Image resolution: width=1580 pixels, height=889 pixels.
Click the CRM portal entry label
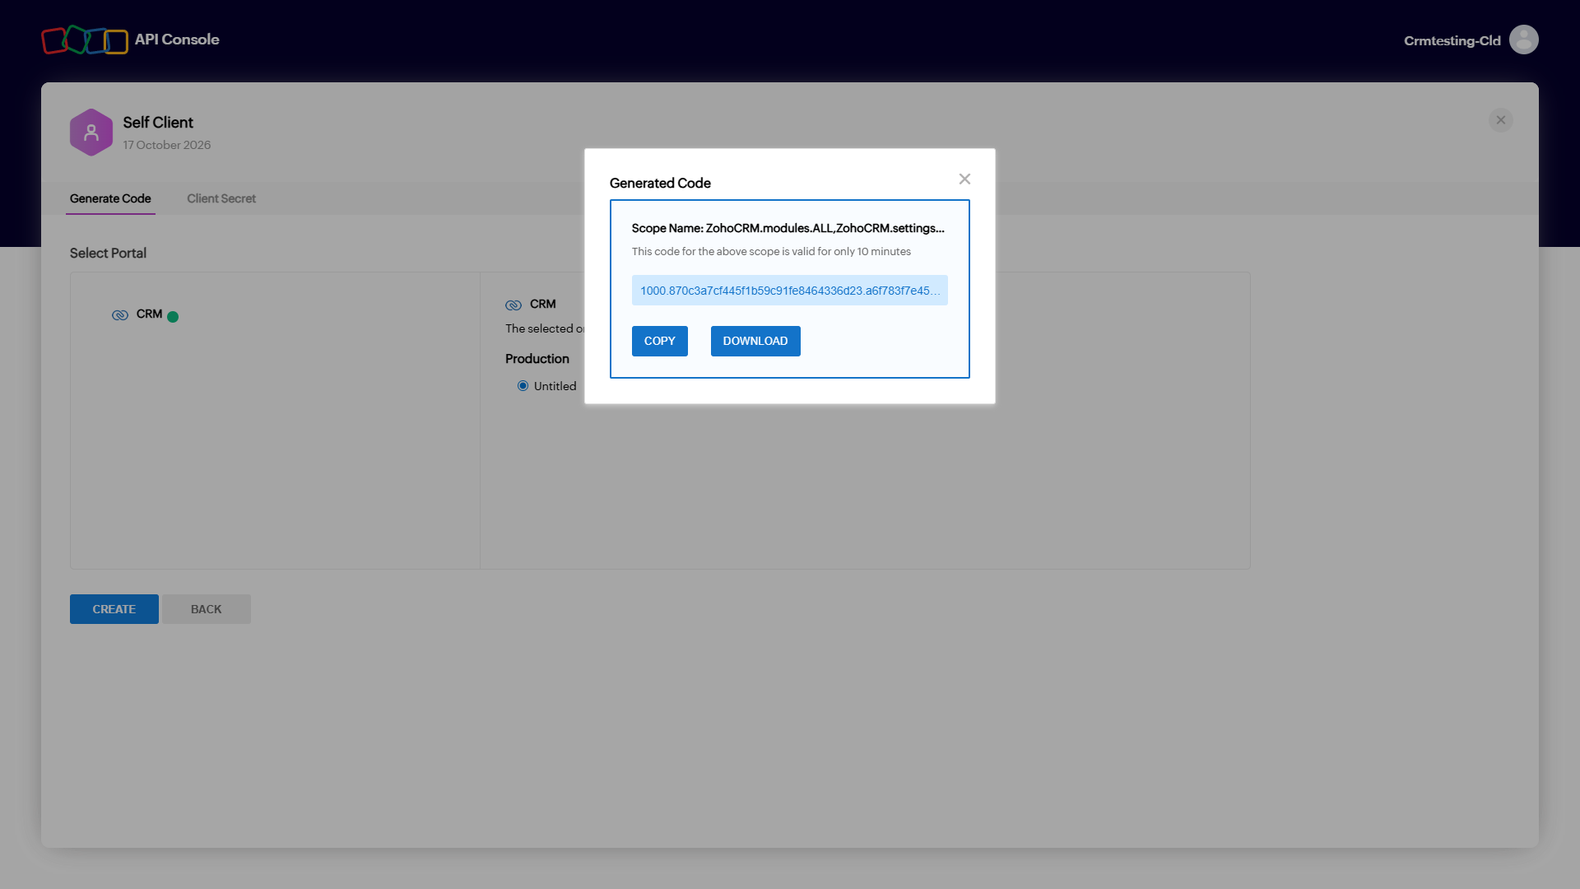click(149, 314)
